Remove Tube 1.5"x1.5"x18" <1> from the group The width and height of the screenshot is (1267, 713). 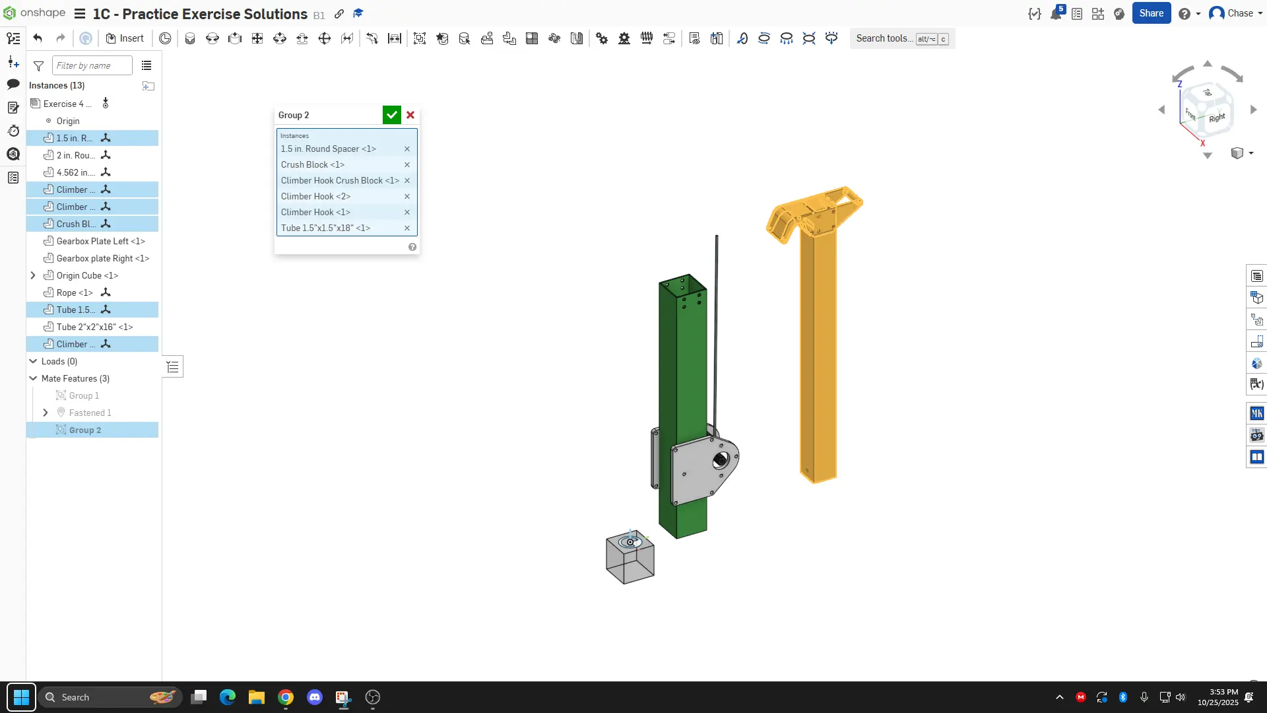click(407, 228)
